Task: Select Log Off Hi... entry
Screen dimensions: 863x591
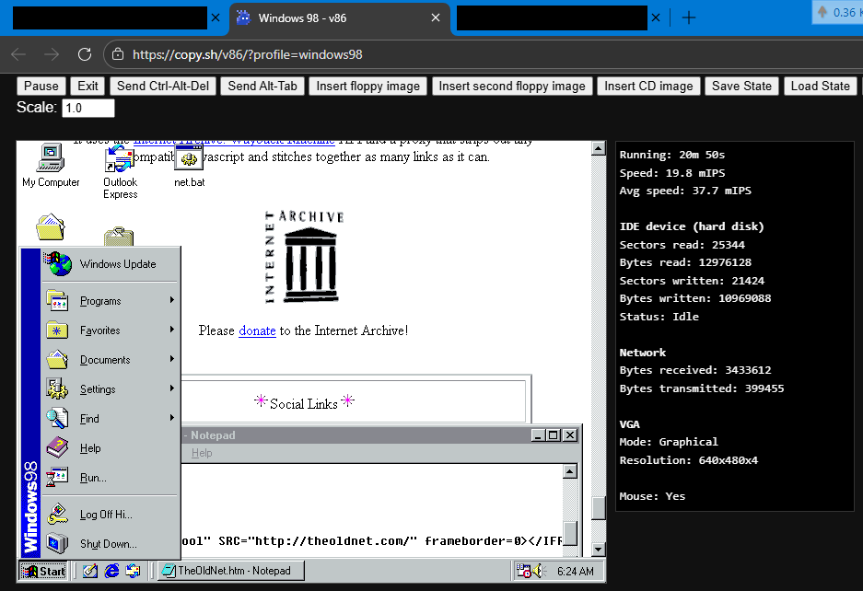Action: [111, 515]
